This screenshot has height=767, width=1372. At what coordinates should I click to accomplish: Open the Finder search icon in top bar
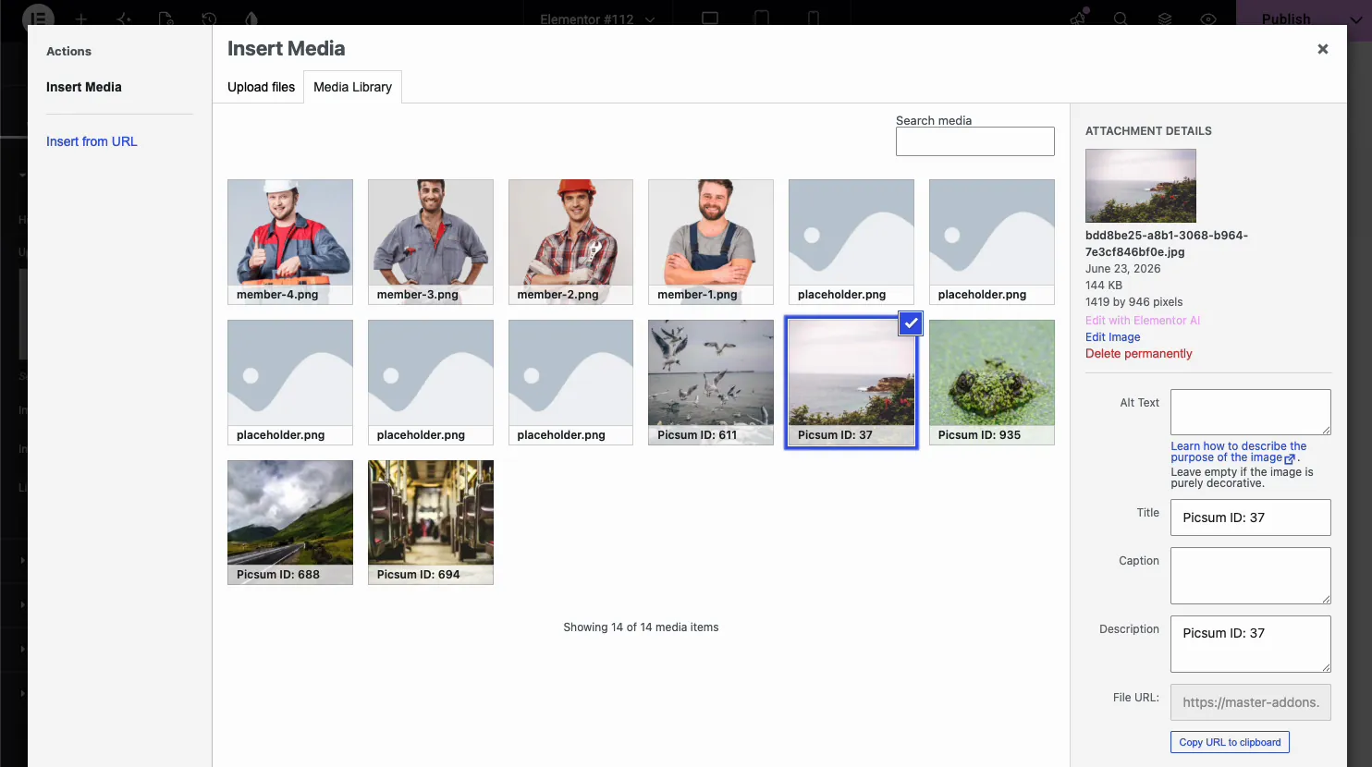click(x=1121, y=18)
